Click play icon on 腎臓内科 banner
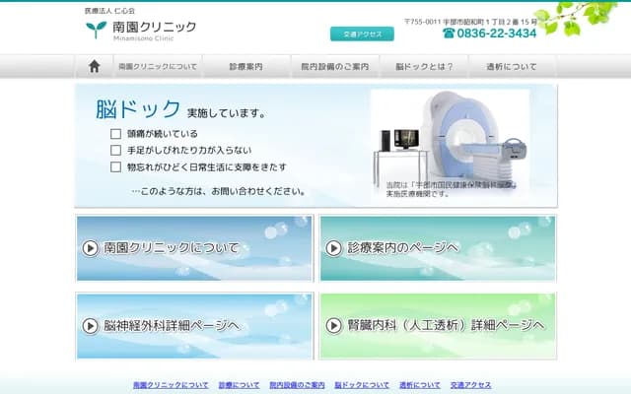Screen dimensions: 631x394 coord(333,326)
